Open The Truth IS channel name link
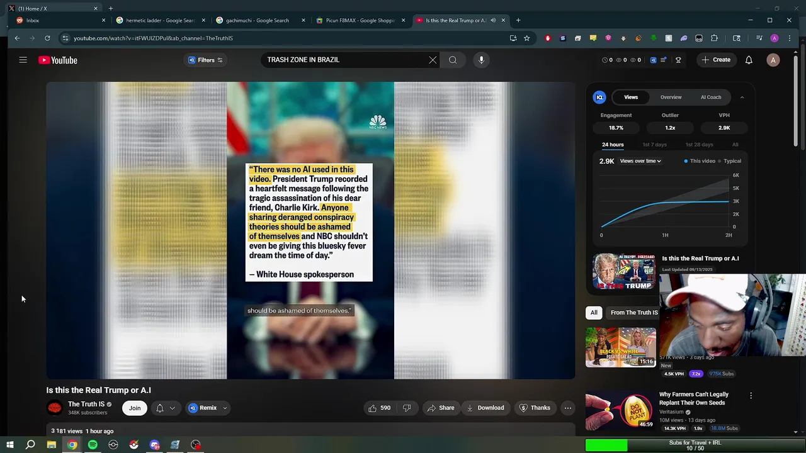Viewport: 806px width, 453px height. (86, 404)
